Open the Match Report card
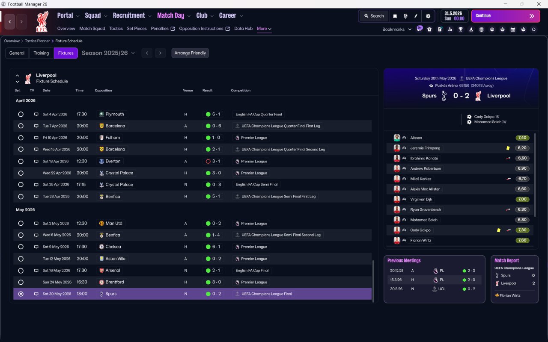This screenshot has height=342, width=548. [515, 279]
